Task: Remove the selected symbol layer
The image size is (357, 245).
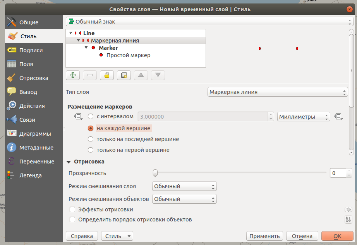Action: pyautogui.click(x=89, y=75)
